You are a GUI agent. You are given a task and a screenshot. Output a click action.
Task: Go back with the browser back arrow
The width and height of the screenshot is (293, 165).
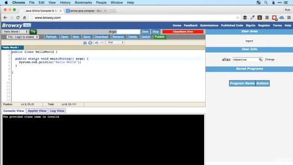(x=5, y=17)
